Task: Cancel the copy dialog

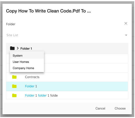Action: click(x=100, y=109)
